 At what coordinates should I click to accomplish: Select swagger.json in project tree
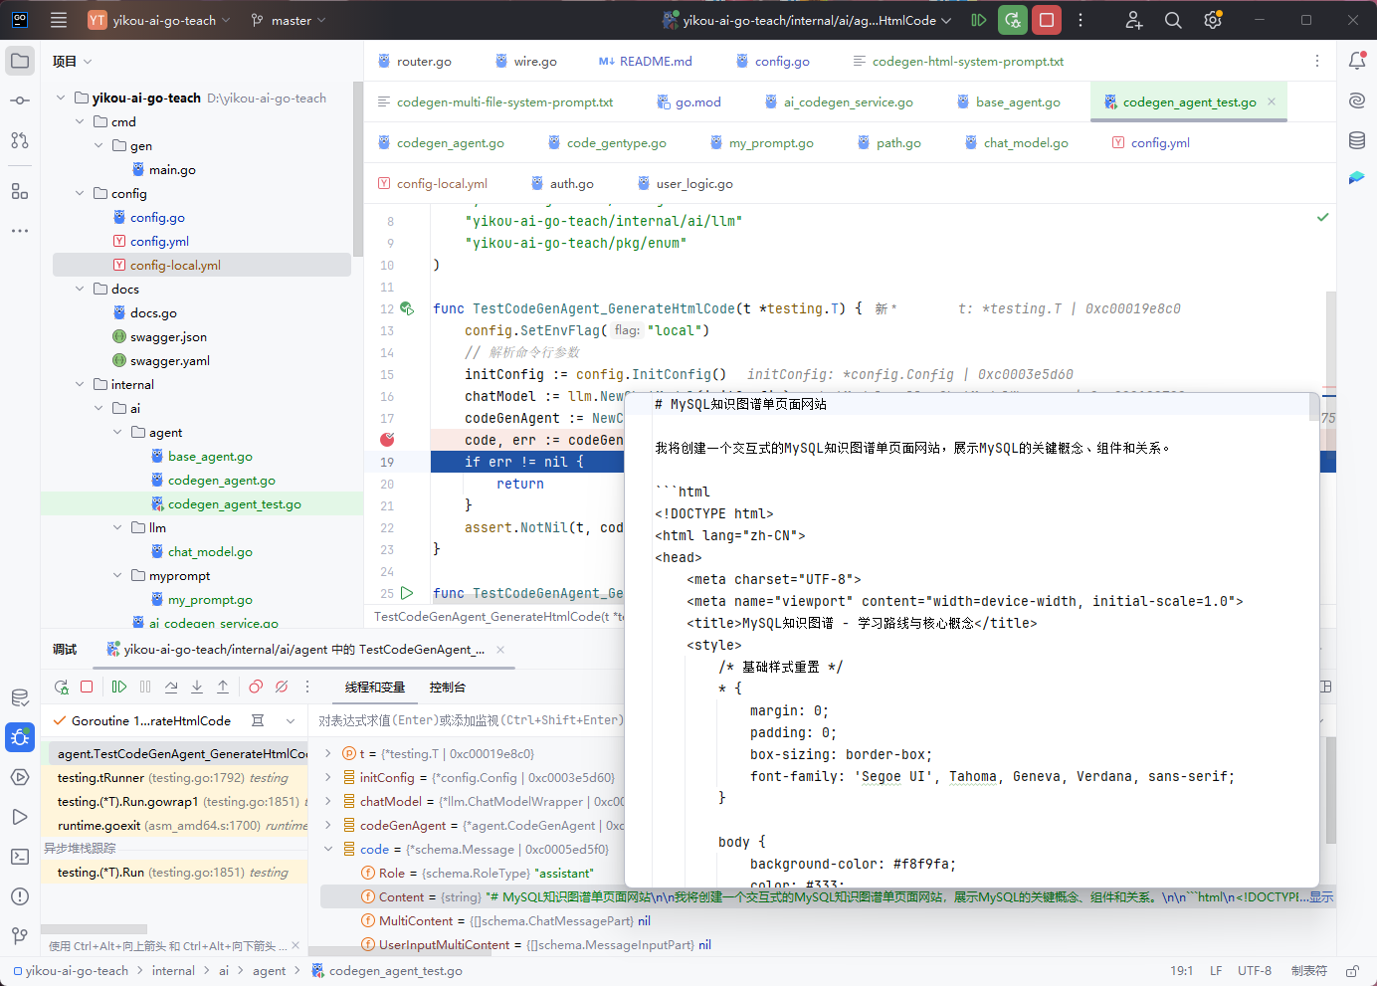(168, 336)
